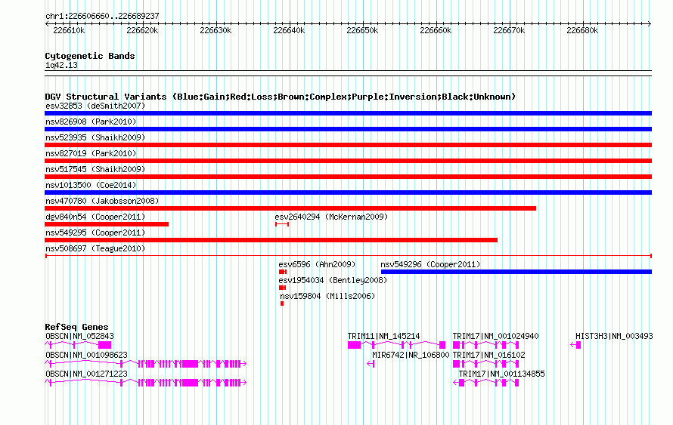Click the ruler's left end arrow
Screen dimensions: 673x425
pyautogui.click(x=47, y=24)
